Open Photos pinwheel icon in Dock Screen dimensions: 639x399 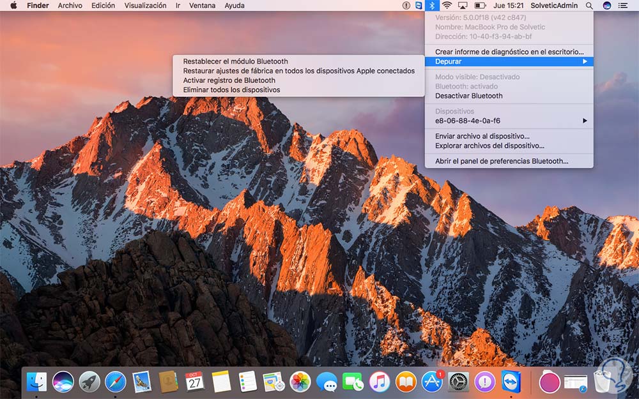pyautogui.click(x=300, y=382)
